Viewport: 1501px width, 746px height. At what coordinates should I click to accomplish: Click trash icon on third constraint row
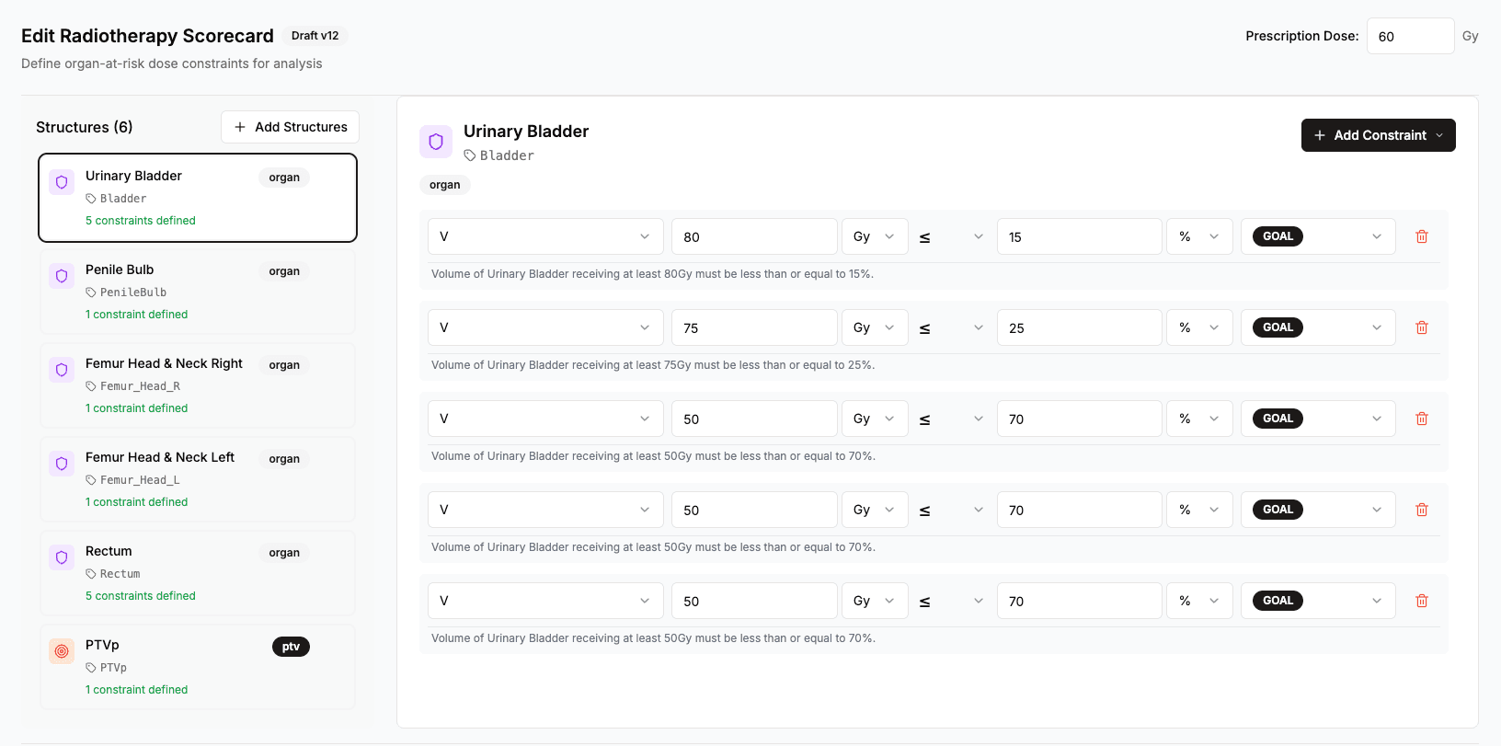[x=1421, y=419]
